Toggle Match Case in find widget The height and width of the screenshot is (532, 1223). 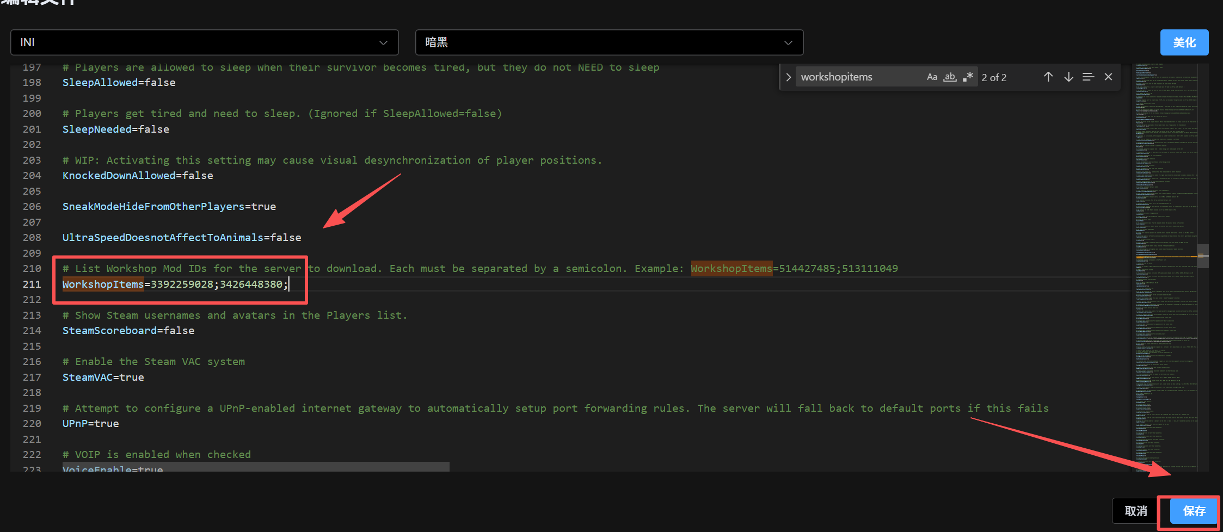(x=932, y=77)
